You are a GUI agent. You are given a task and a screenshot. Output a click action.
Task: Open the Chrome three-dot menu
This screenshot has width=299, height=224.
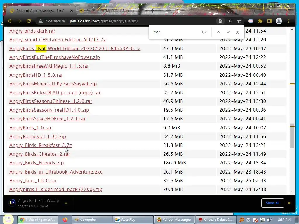click(x=288, y=21)
